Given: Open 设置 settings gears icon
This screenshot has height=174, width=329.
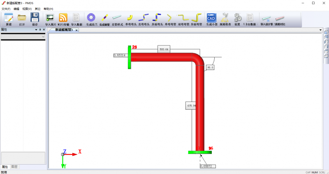Looking at the screenshot, I should click(237, 18).
